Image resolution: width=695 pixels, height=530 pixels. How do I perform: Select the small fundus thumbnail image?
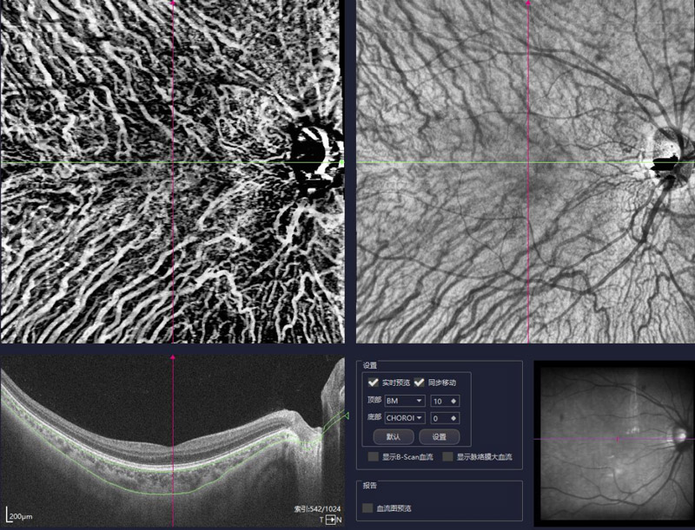613,442
